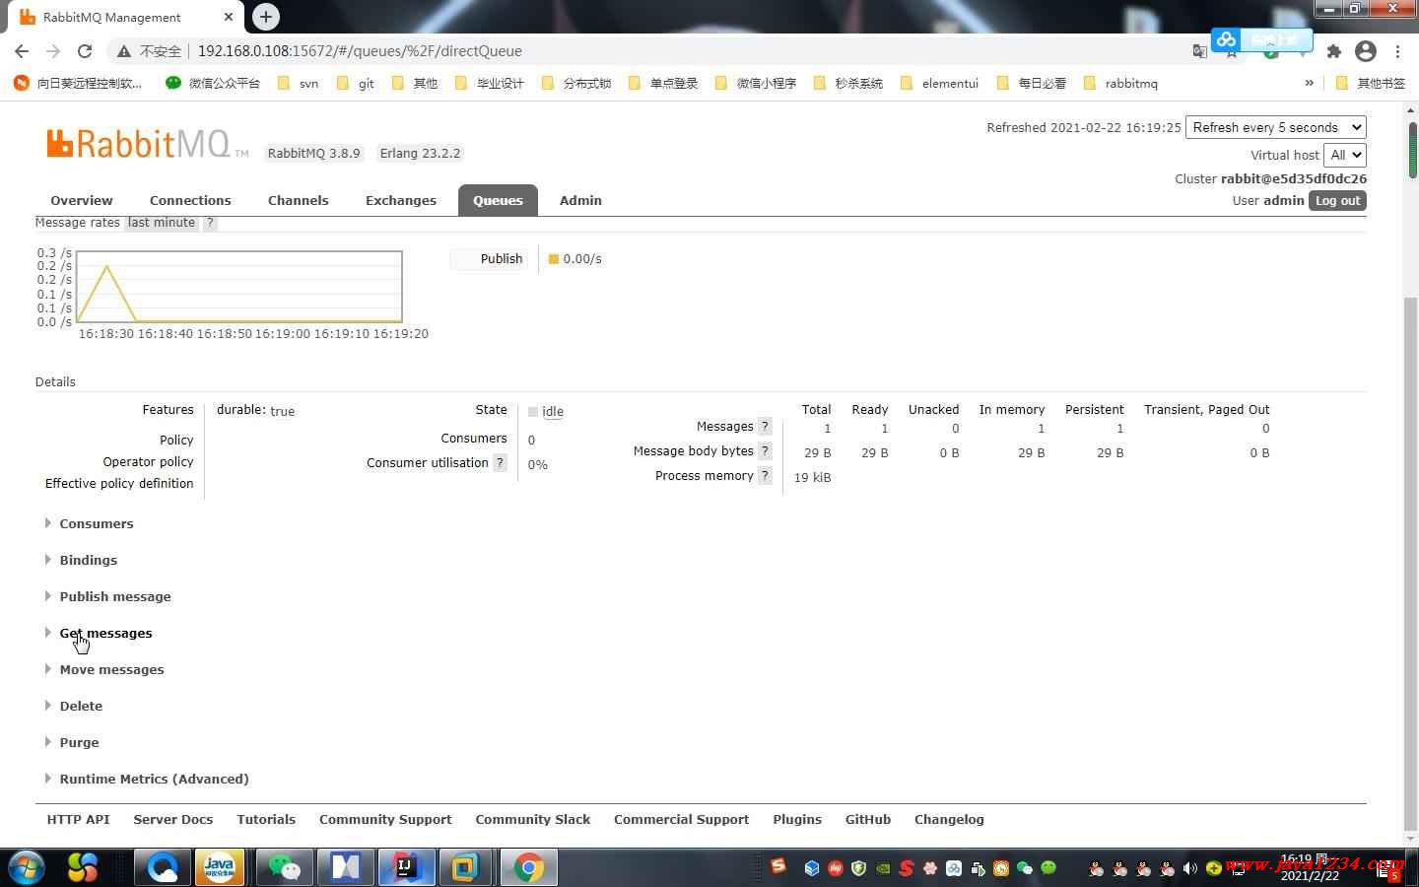The image size is (1419, 887).
Task: Open the VMware taskbar icon
Action: click(464, 867)
